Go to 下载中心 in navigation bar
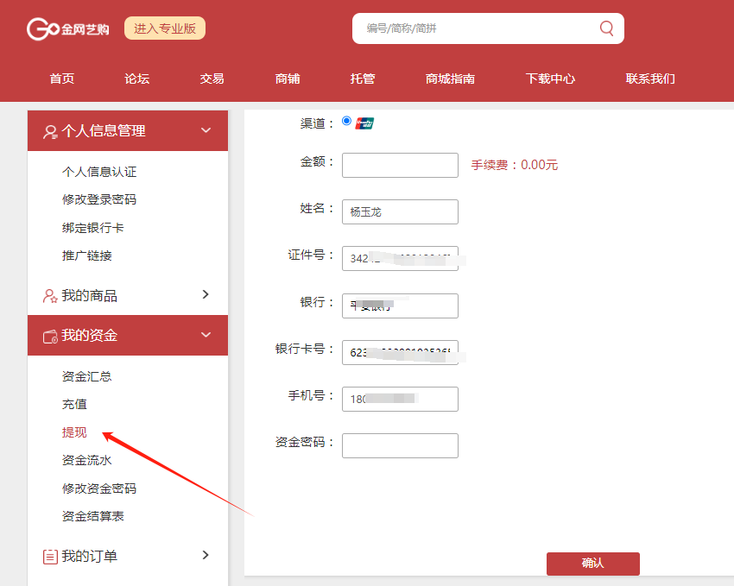734x586 pixels. [x=550, y=79]
